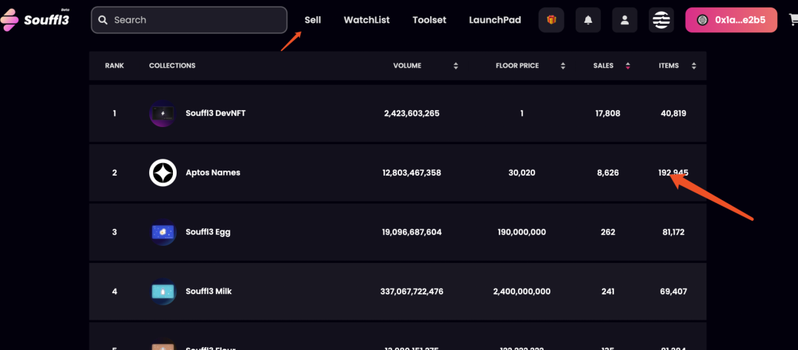Click items count 40,819

673,114
